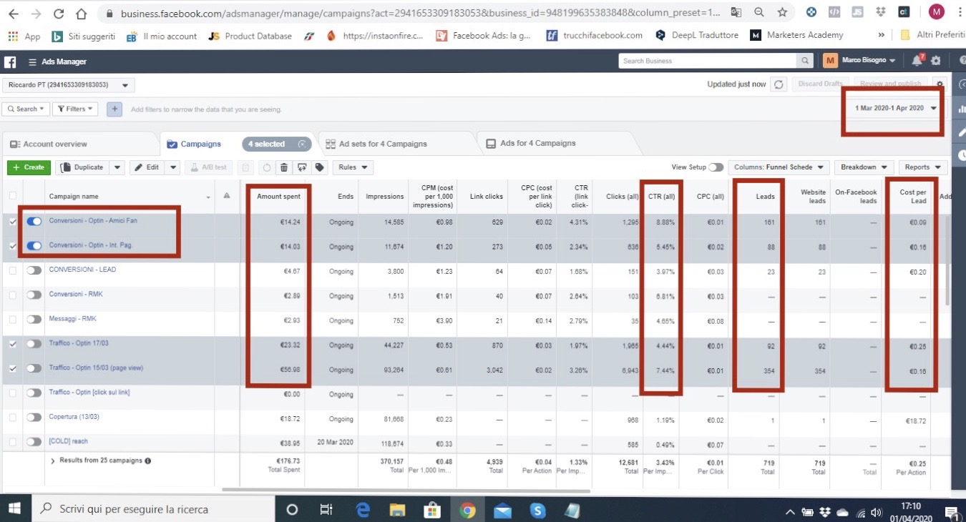This screenshot has height=522, width=966.
Task: Click the refresh data icon beside 'Updated just now'
Action: point(779,84)
